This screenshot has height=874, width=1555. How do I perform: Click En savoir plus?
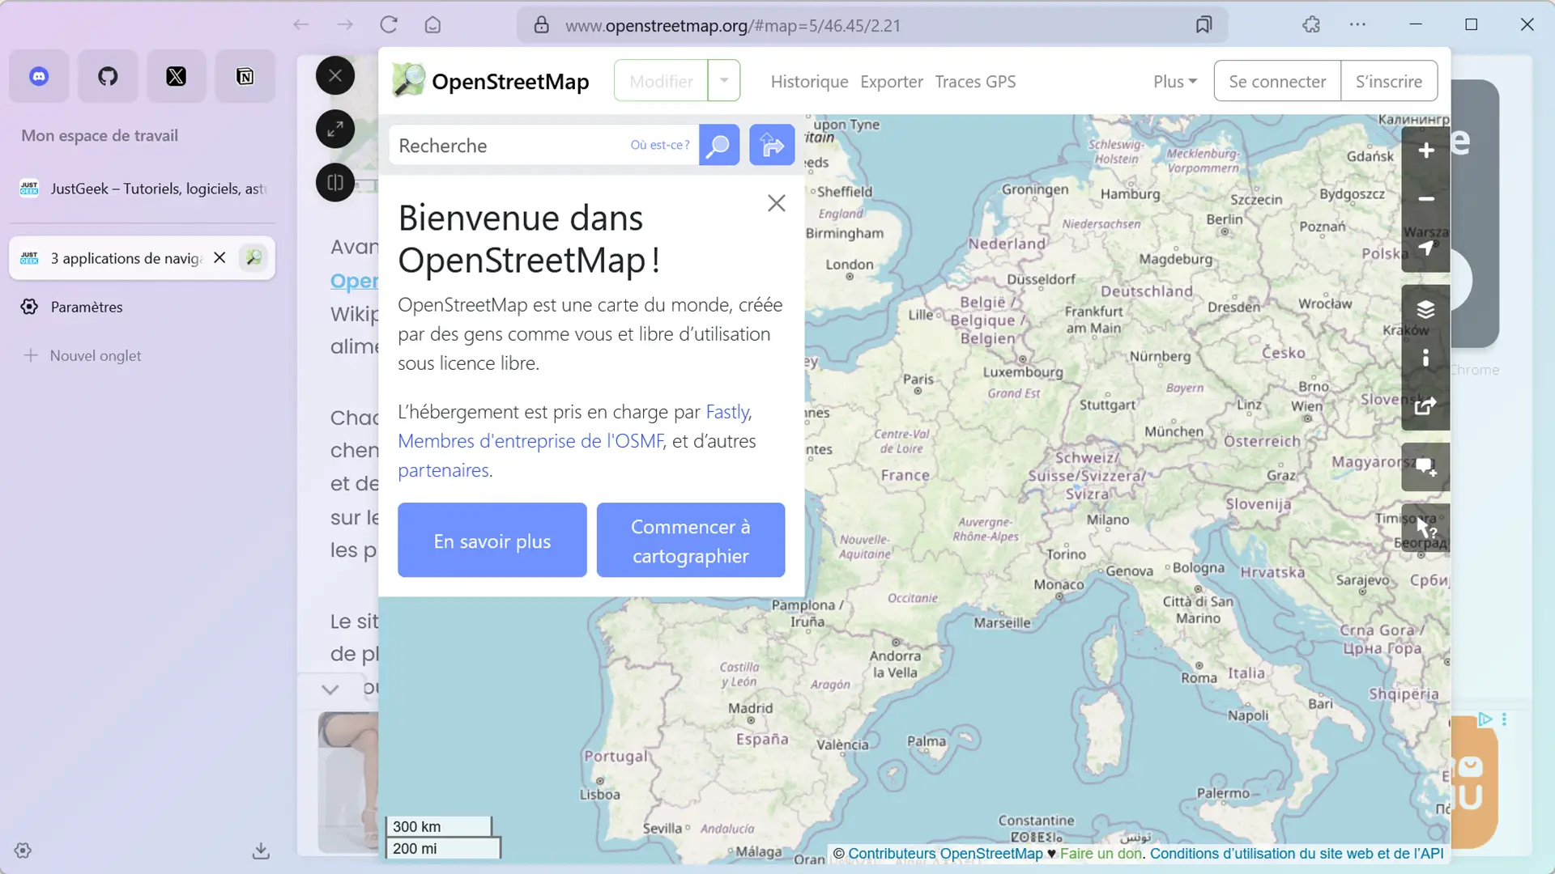[492, 541]
